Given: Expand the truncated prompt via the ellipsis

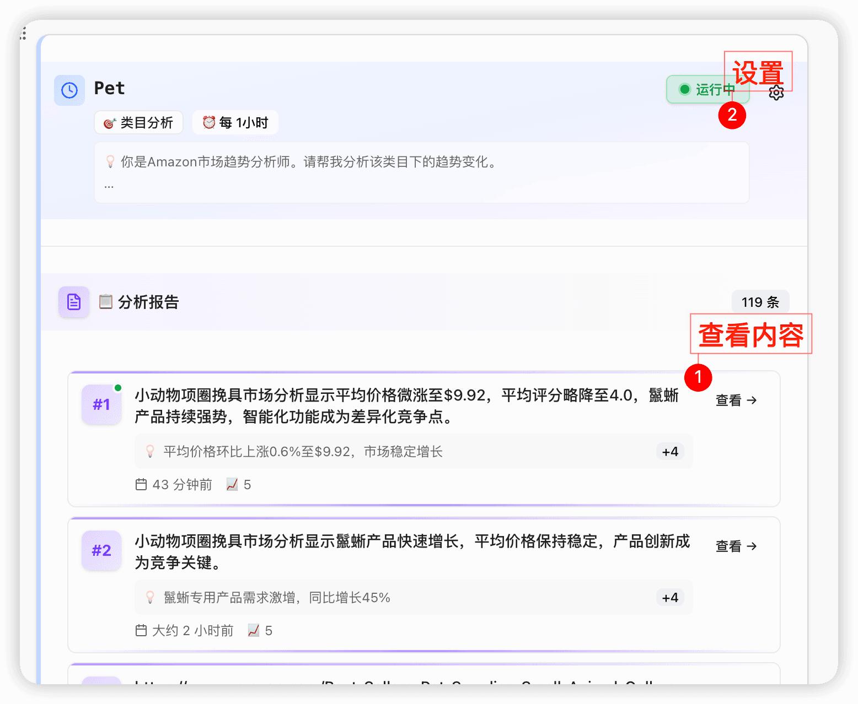Looking at the screenshot, I should tap(109, 186).
